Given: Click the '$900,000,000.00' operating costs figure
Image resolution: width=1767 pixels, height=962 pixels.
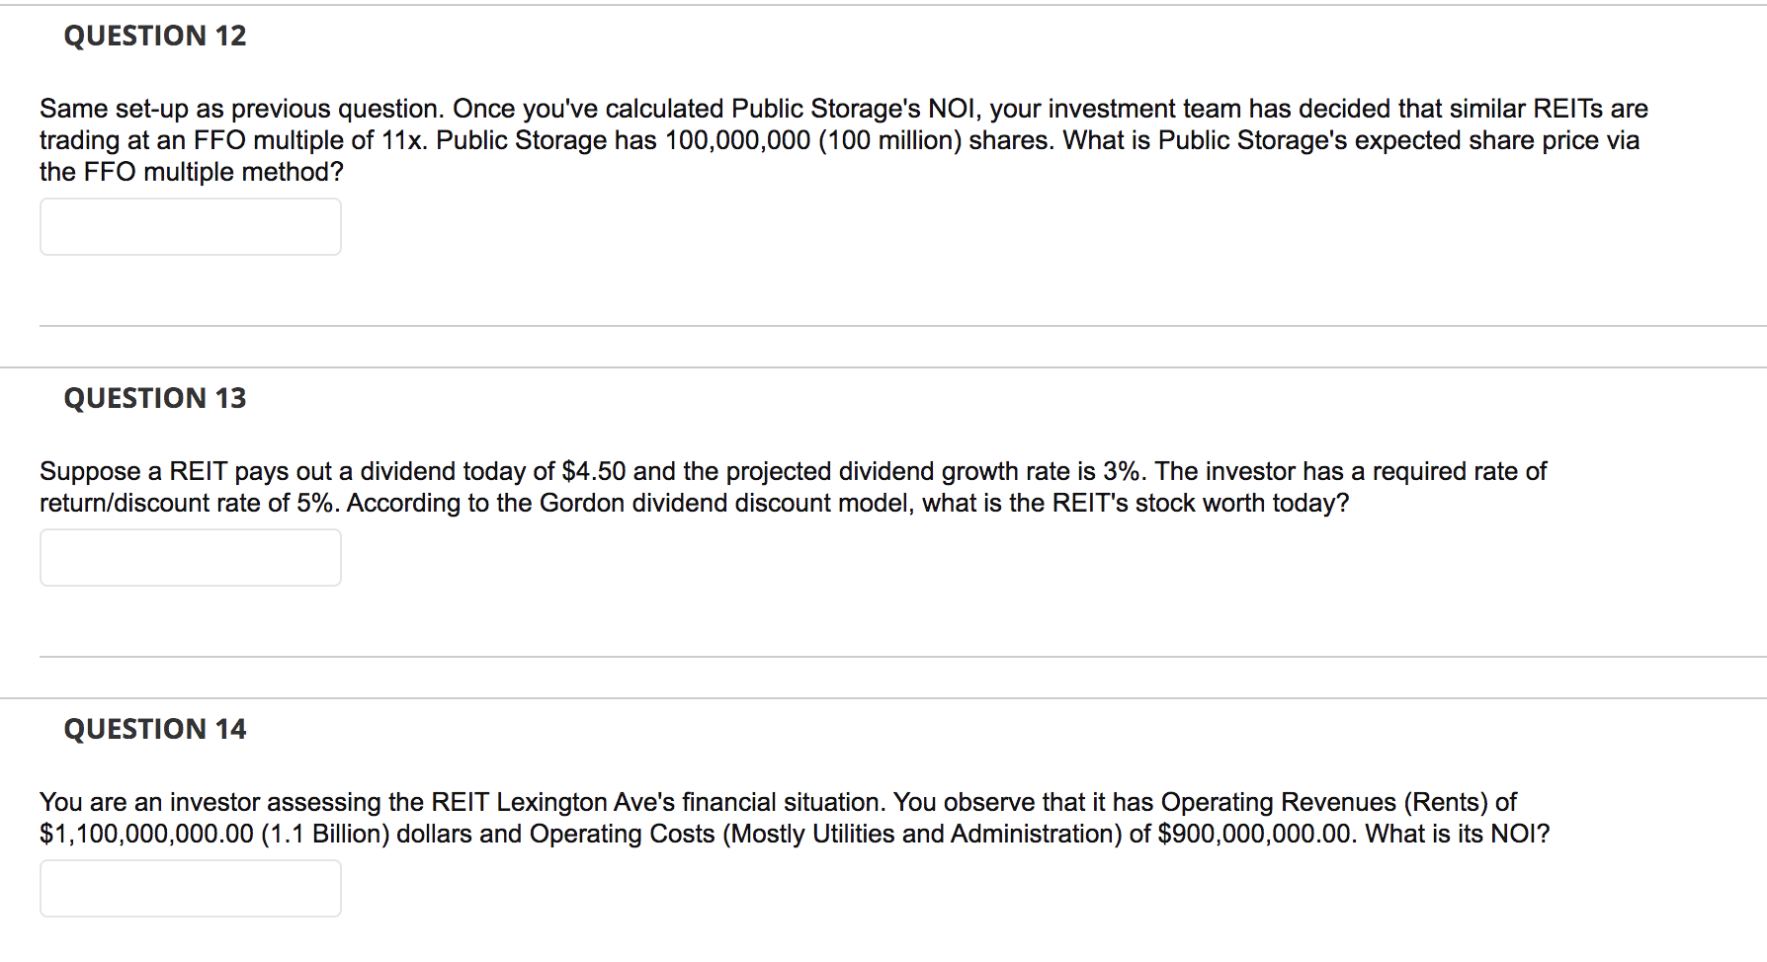Looking at the screenshot, I should (1255, 834).
